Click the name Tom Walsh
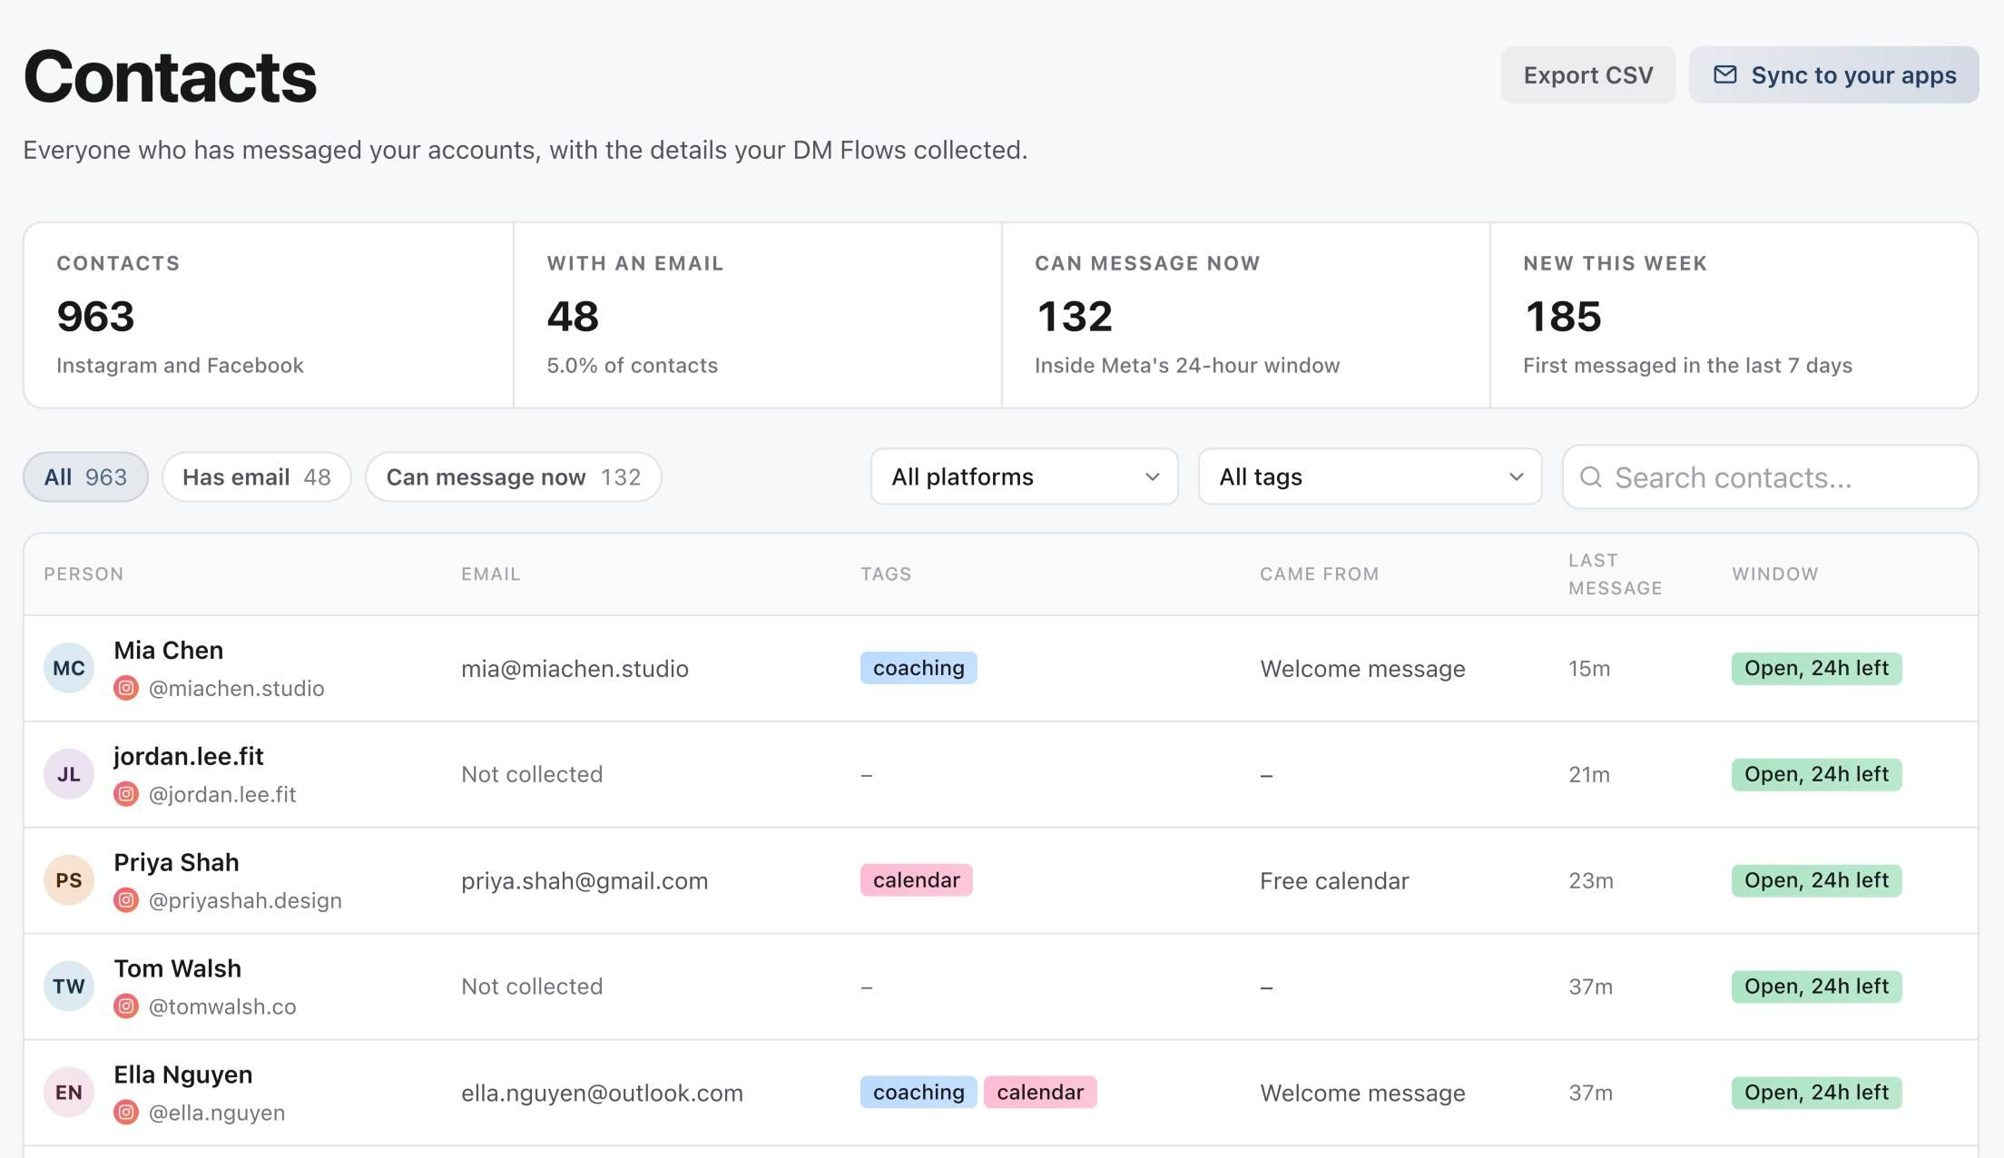The image size is (2004, 1158). pos(177,968)
